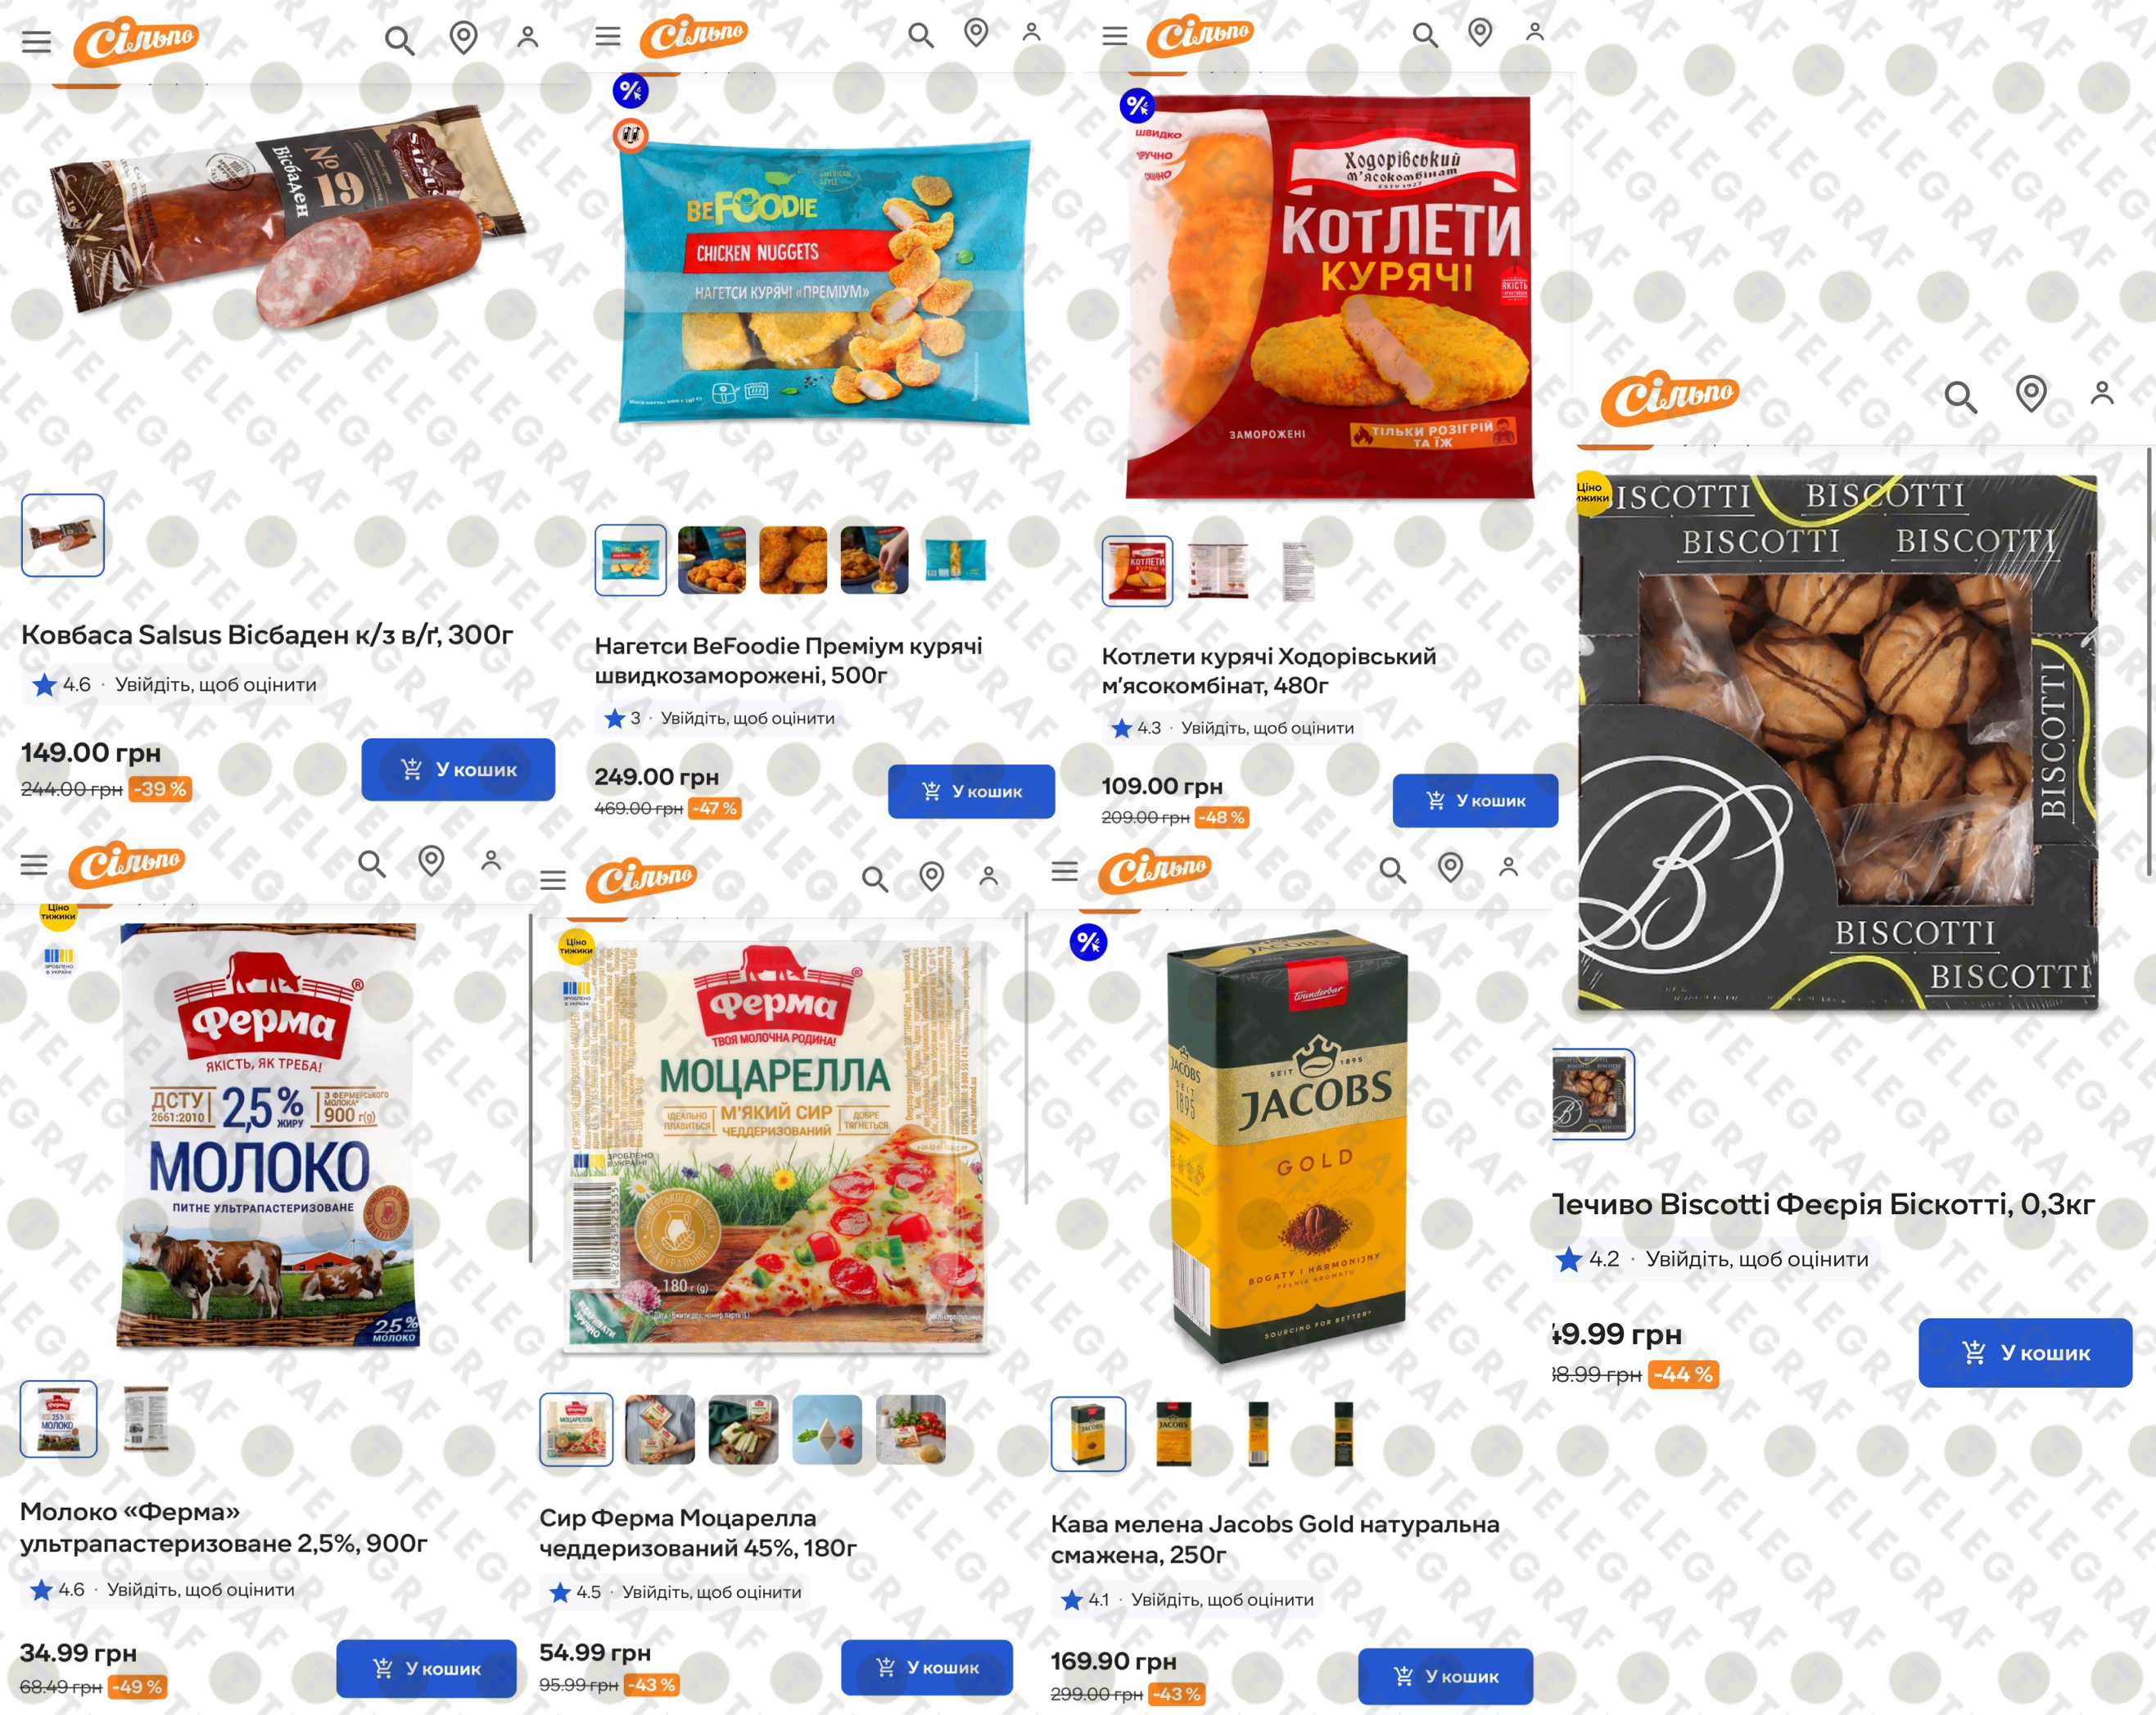Click search icon above BeFoodie nuggets
The width and height of the screenshot is (2156, 1715).
tap(920, 36)
